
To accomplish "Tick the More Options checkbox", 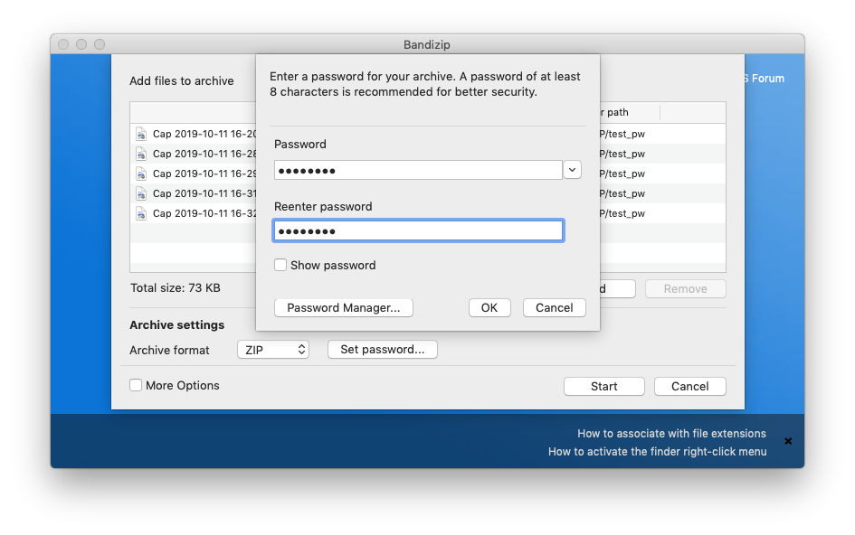I will (x=136, y=385).
